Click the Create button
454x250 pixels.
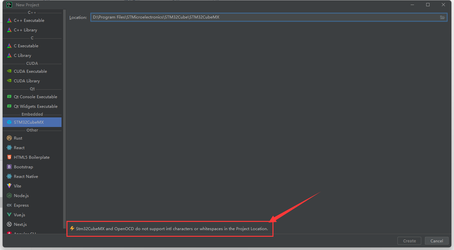click(409, 241)
